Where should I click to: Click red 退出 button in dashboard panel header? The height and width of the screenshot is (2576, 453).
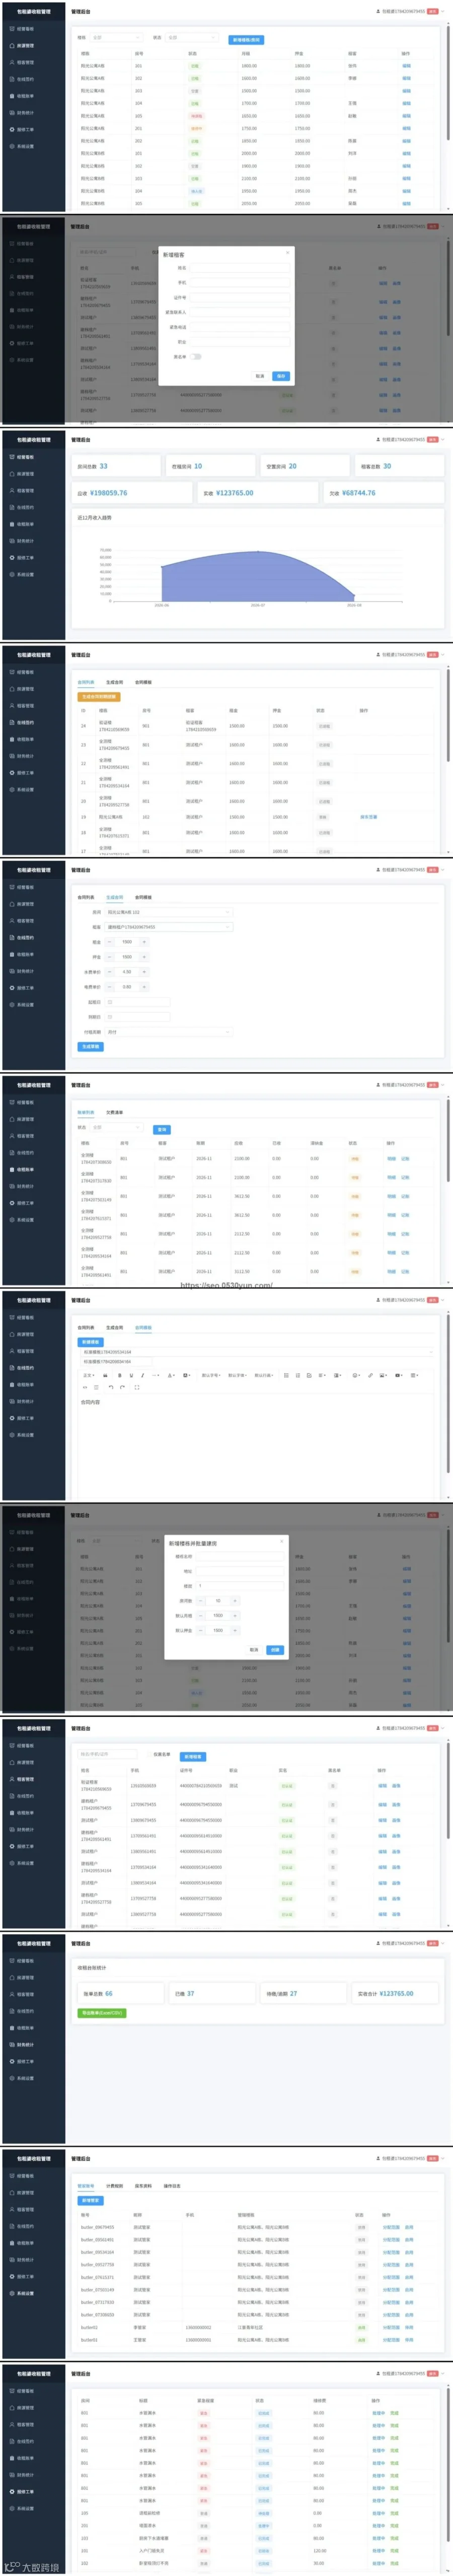tap(433, 439)
